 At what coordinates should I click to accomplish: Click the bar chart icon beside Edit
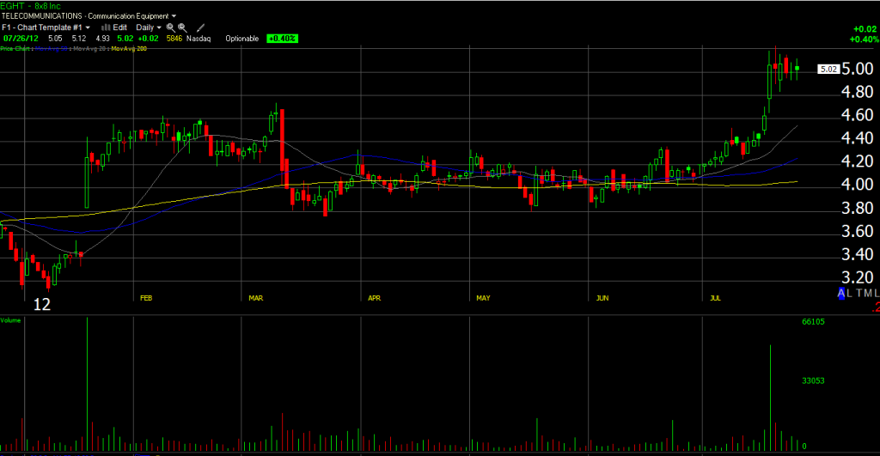coord(107,27)
